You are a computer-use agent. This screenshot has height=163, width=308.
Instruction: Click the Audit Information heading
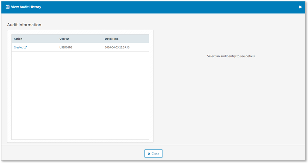coord(24,25)
